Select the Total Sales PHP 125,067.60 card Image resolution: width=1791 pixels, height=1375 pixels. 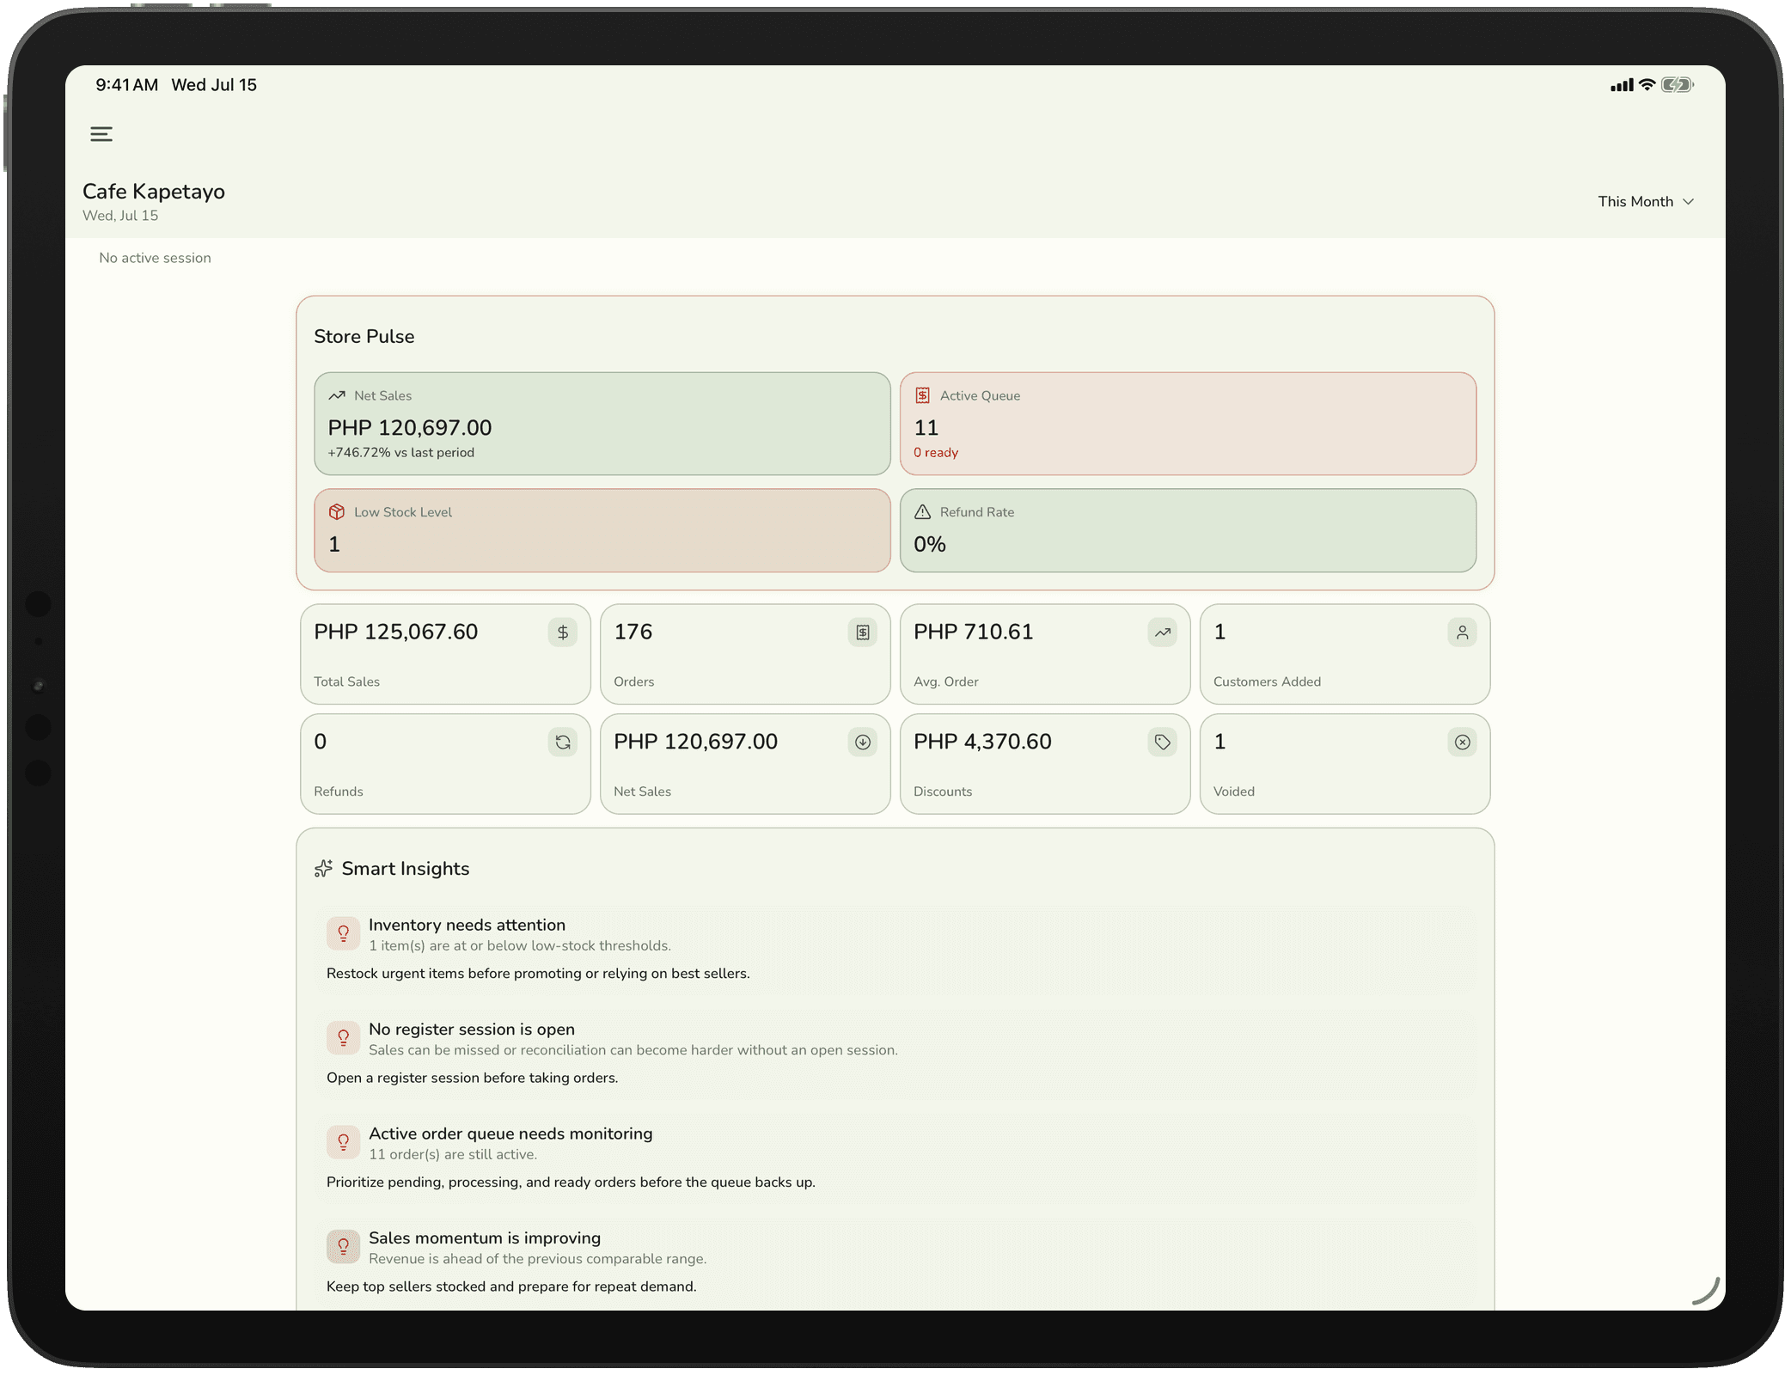point(445,654)
